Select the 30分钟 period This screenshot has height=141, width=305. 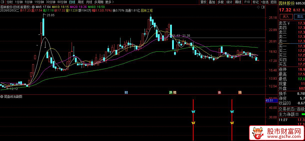[50, 2]
